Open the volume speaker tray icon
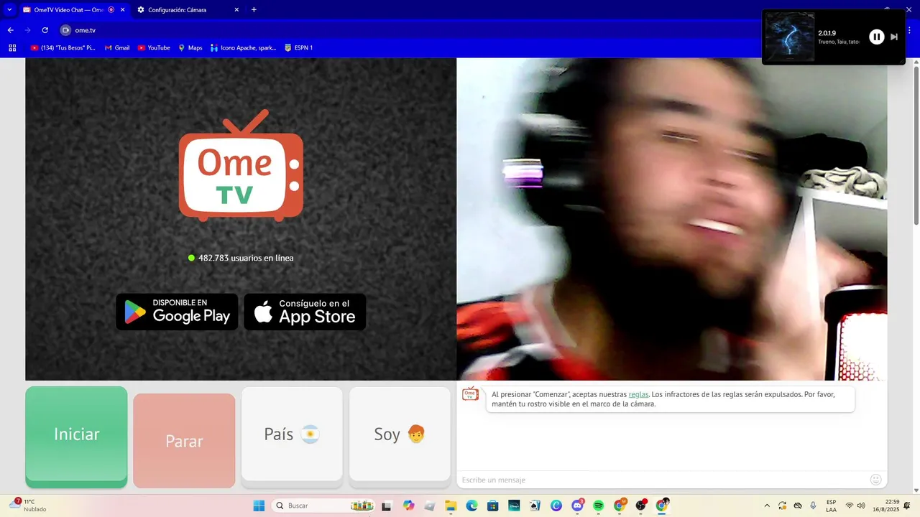The image size is (920, 517). (x=861, y=506)
